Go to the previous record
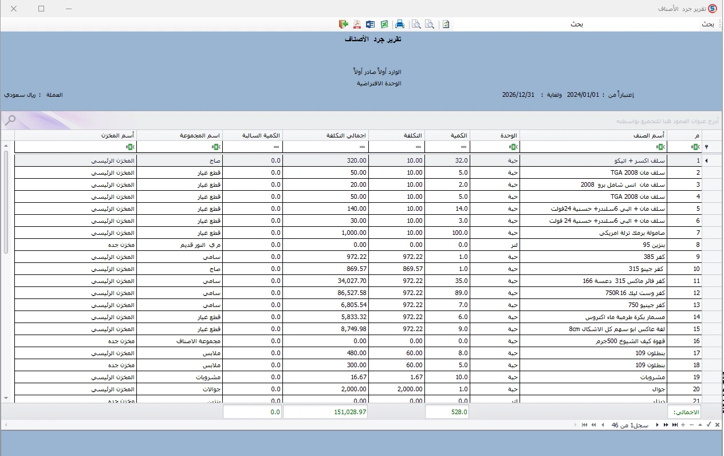Screen dimensions: 724x456 (602, 424)
